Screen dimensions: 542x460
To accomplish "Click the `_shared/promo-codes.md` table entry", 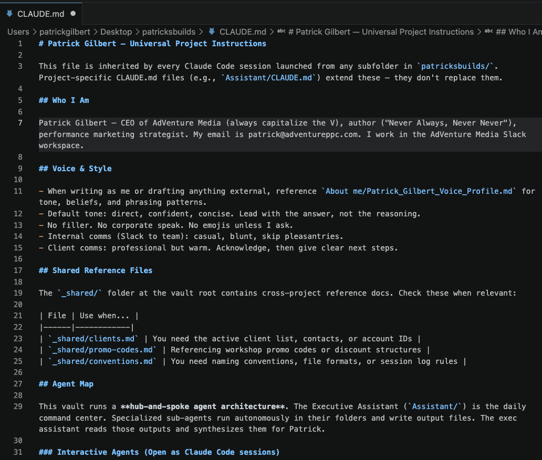I will click(x=102, y=349).
